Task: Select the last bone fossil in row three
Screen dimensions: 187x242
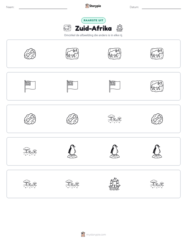Action: [x=157, y=119]
